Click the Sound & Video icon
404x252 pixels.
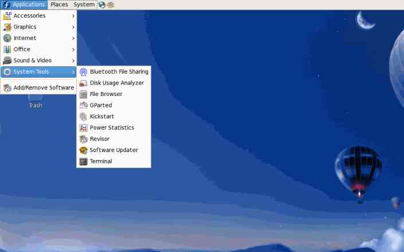[7, 61]
